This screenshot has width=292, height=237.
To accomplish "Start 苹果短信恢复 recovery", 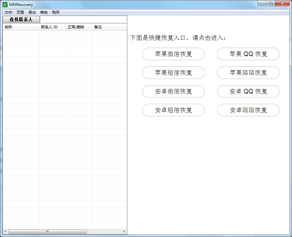I will point(173,73).
